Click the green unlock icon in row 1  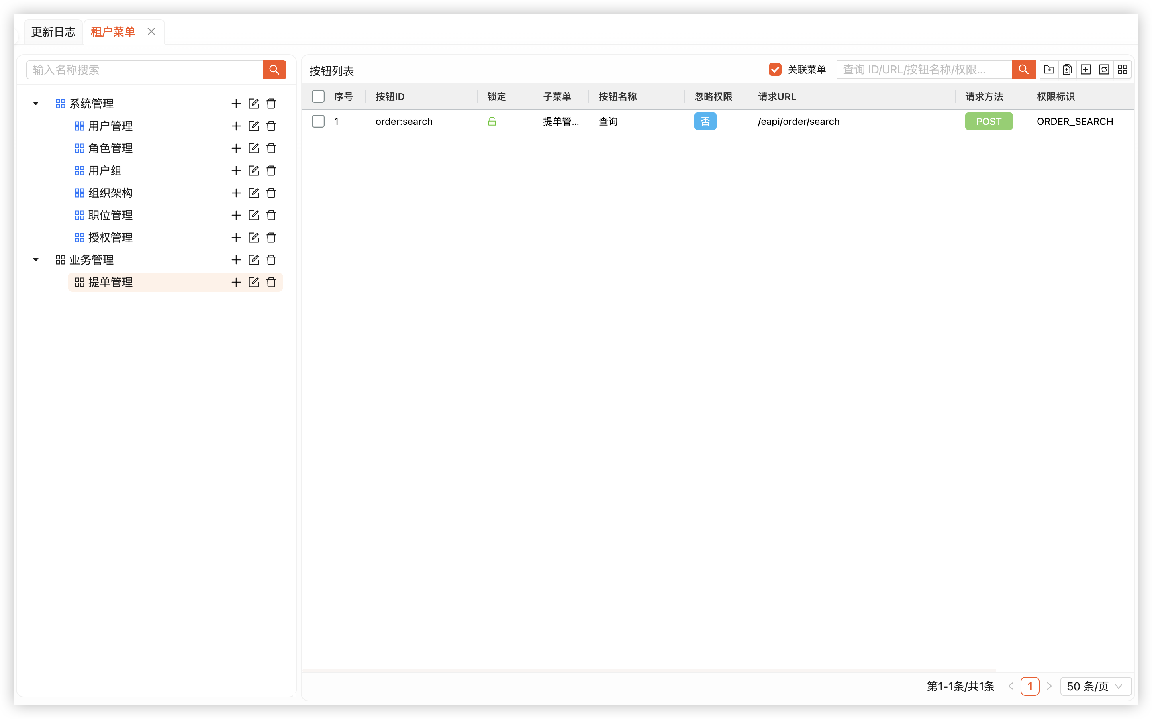[492, 121]
